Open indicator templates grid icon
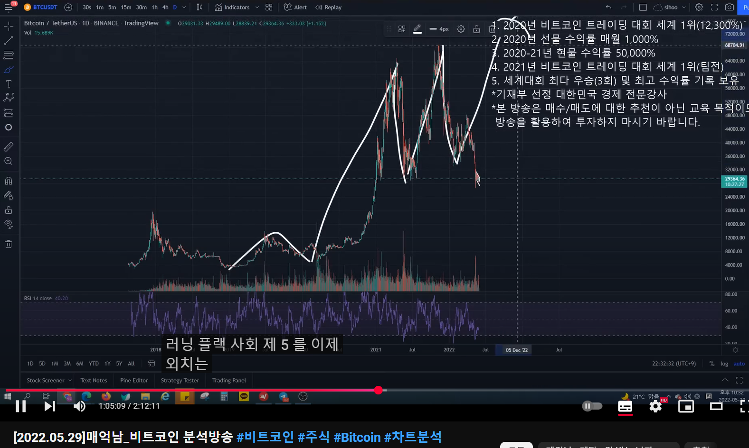The height and width of the screenshot is (448, 749). click(x=269, y=7)
